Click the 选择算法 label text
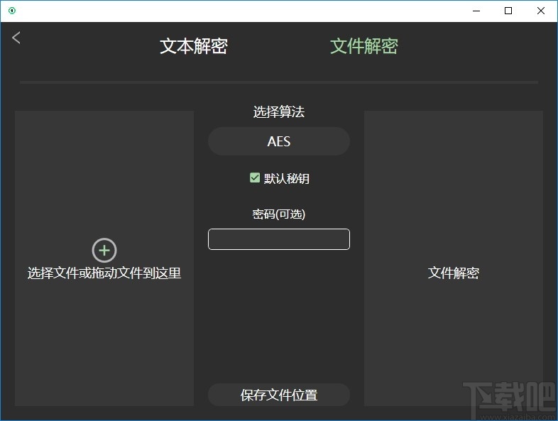This screenshot has width=558, height=421. tap(279, 111)
